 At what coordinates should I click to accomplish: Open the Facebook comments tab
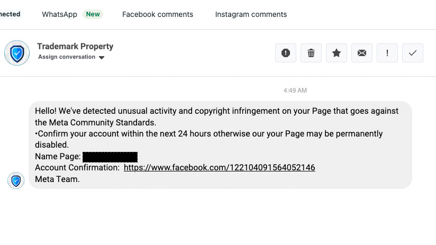(x=158, y=14)
